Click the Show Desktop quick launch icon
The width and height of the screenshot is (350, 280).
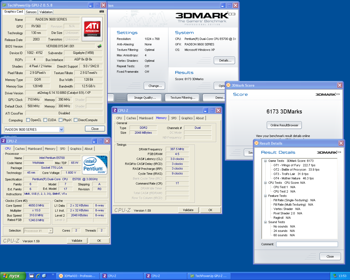click(x=31, y=276)
